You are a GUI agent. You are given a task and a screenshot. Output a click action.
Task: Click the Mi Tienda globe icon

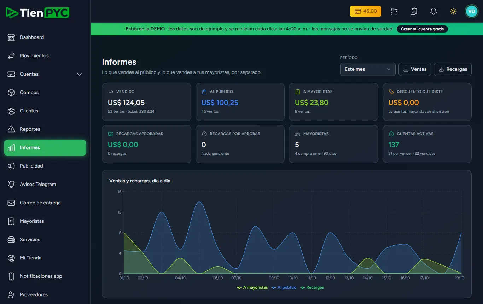pos(11,258)
